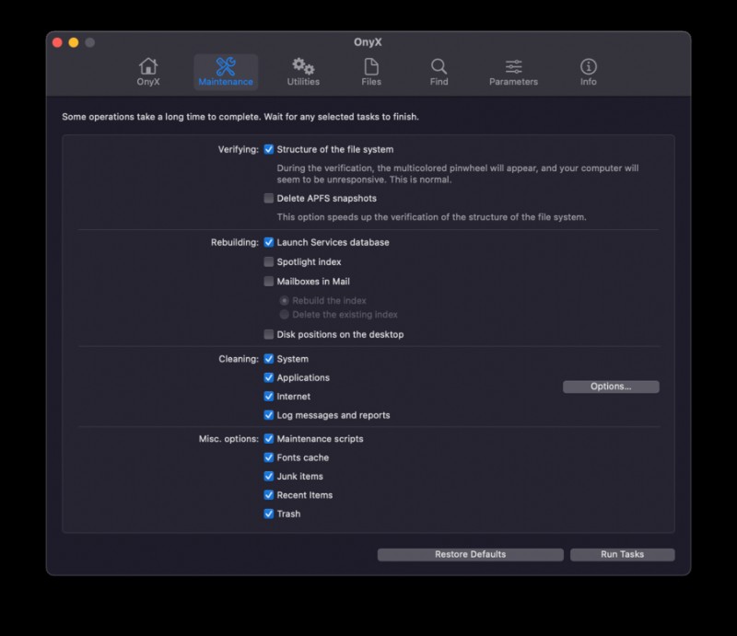Image resolution: width=737 pixels, height=636 pixels.
Task: Disable the Fonts cache option
Action: coord(269,457)
